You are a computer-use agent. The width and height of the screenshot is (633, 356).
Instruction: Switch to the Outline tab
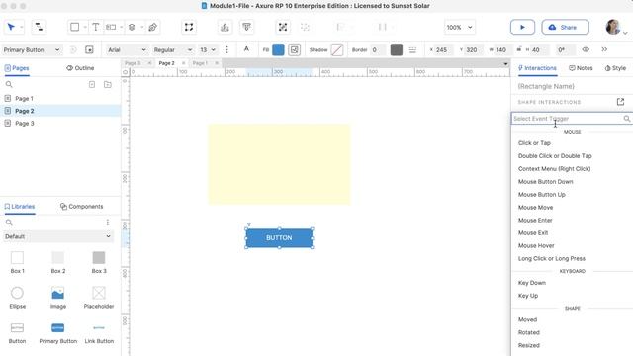(x=80, y=68)
